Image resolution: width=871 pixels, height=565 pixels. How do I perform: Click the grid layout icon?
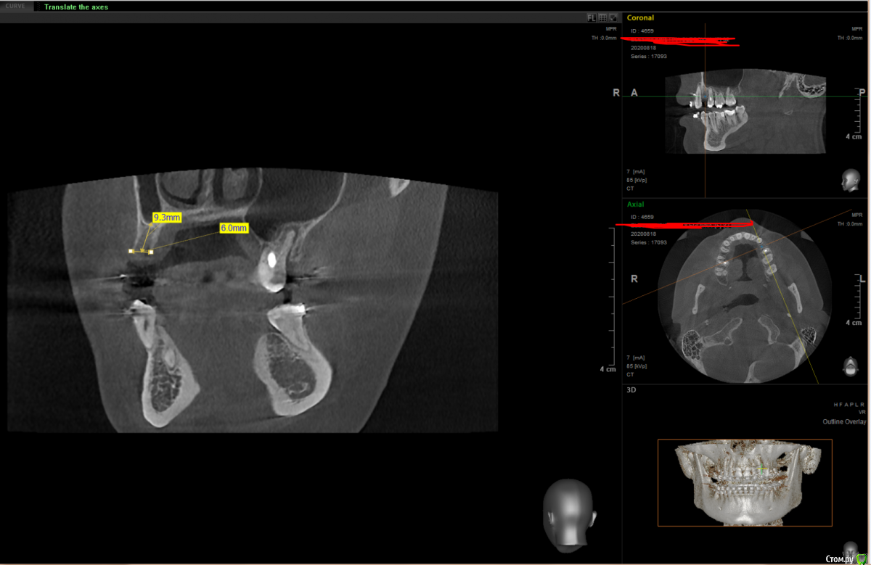click(x=602, y=17)
